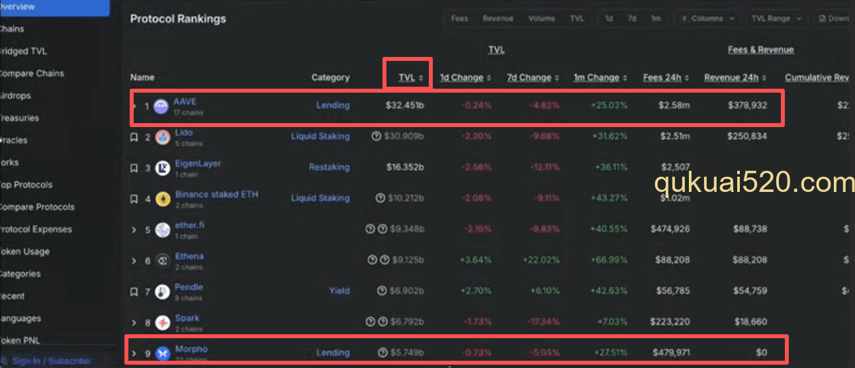855x368 pixels.
Task: Open Overview in the sidebar
Action: tap(54, 7)
